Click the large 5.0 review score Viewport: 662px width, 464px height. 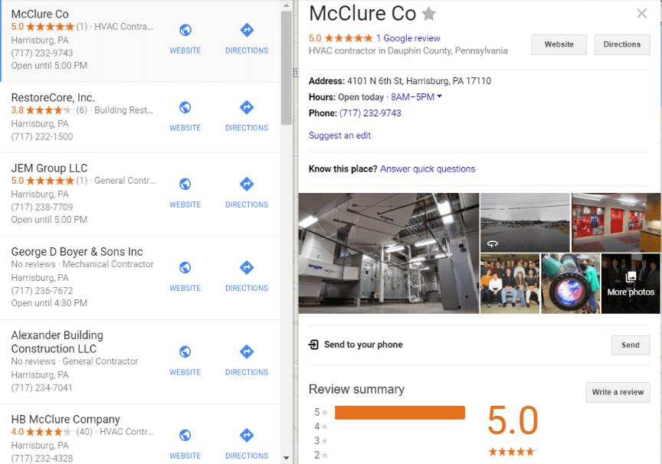513,420
